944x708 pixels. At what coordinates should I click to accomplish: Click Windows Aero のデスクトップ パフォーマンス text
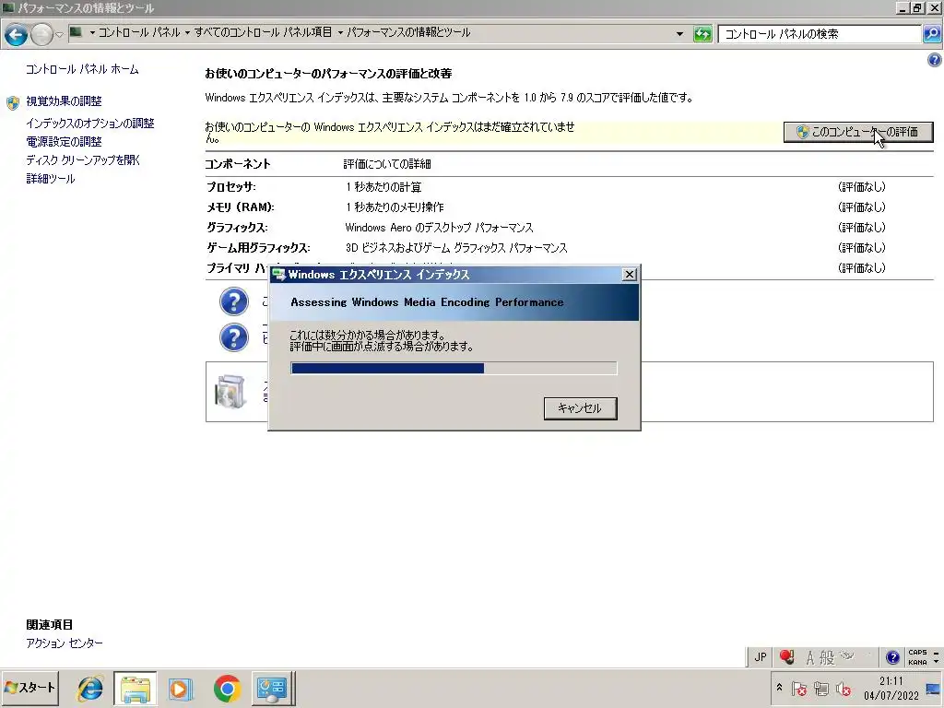439,228
